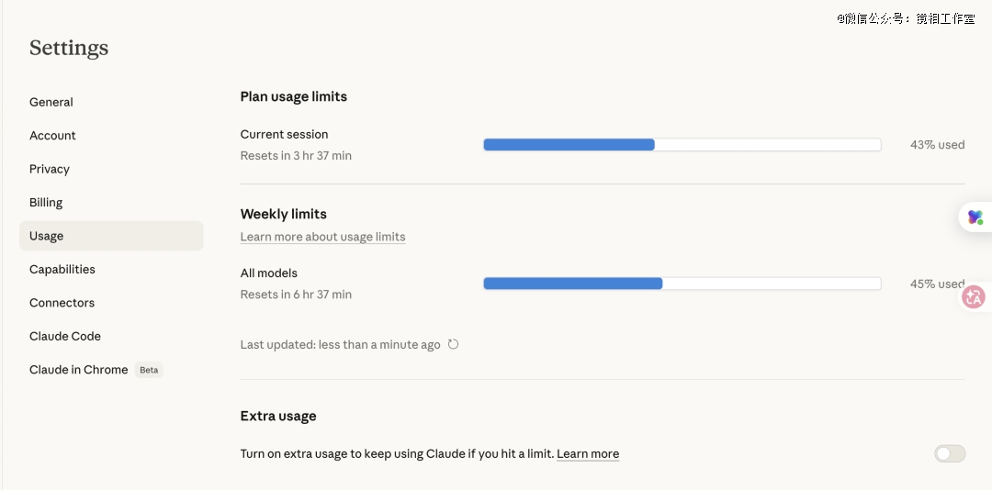Open the Privacy settings page
Viewport: 992px width, 490px height.
click(50, 169)
